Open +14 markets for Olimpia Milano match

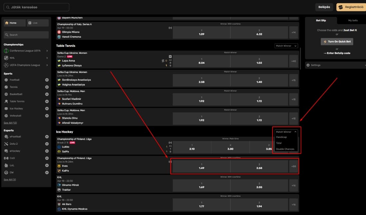pos(294,32)
